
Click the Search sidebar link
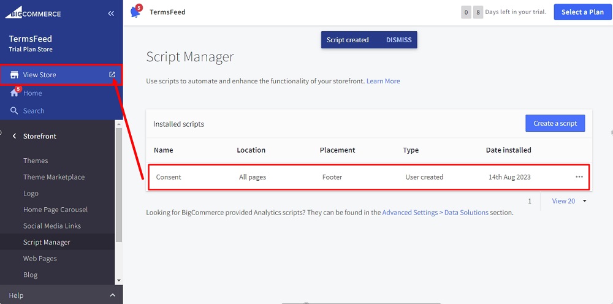click(34, 110)
